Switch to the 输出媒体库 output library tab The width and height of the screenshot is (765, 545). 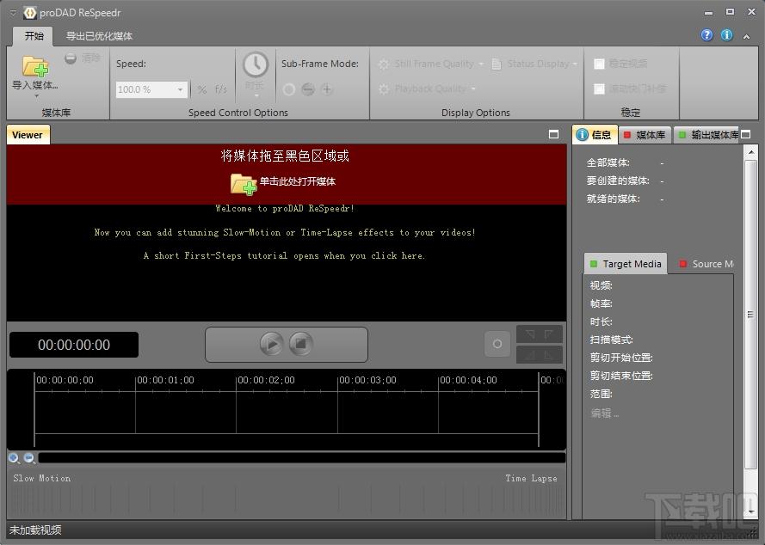707,135
